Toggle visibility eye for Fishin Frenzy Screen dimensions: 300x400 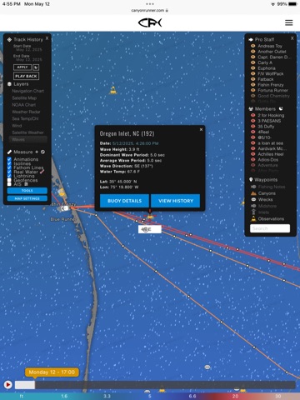pos(252,85)
